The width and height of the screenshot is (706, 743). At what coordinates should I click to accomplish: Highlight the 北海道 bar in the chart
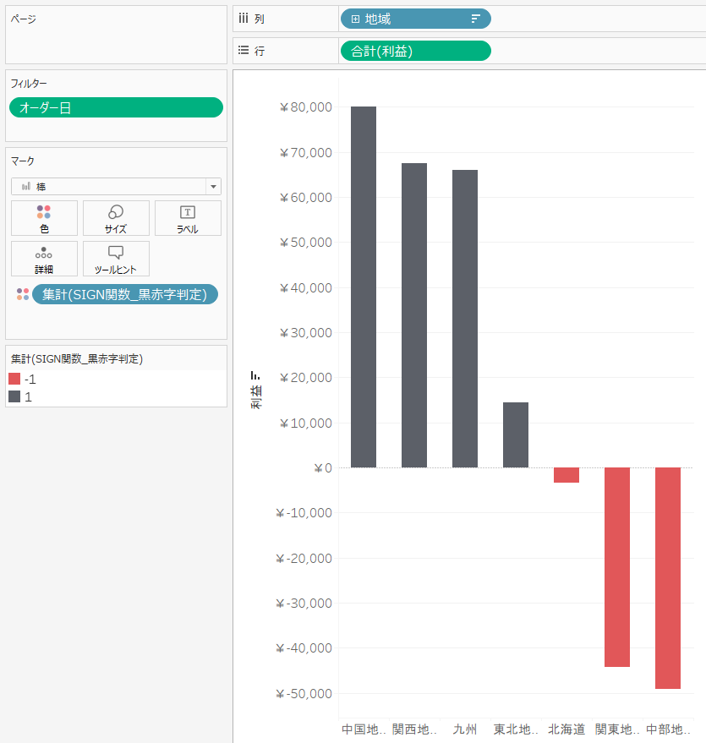click(x=565, y=475)
